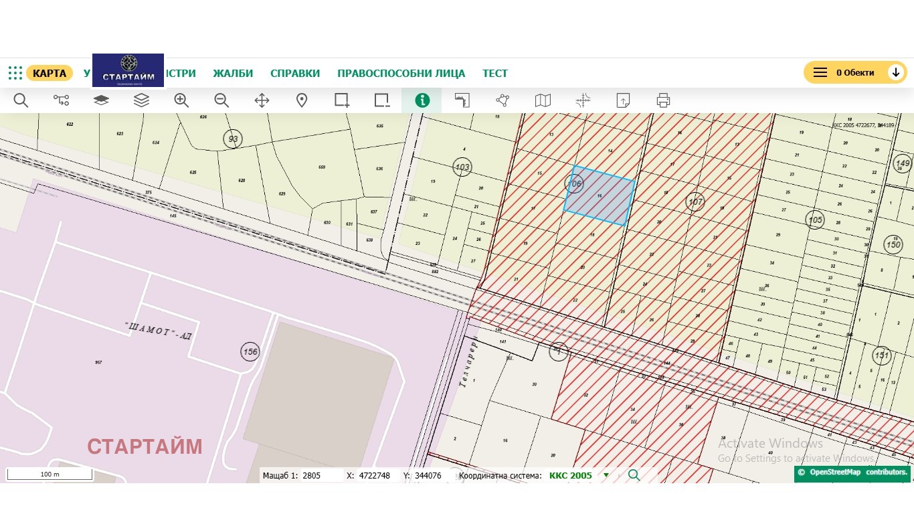This screenshot has width=914, height=514.
Task: Open the ЖАЛБИ menu
Action: (x=233, y=74)
